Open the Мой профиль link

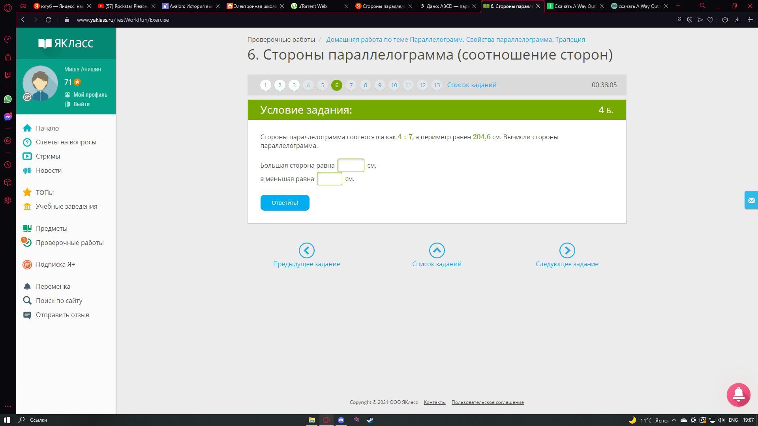(x=90, y=95)
